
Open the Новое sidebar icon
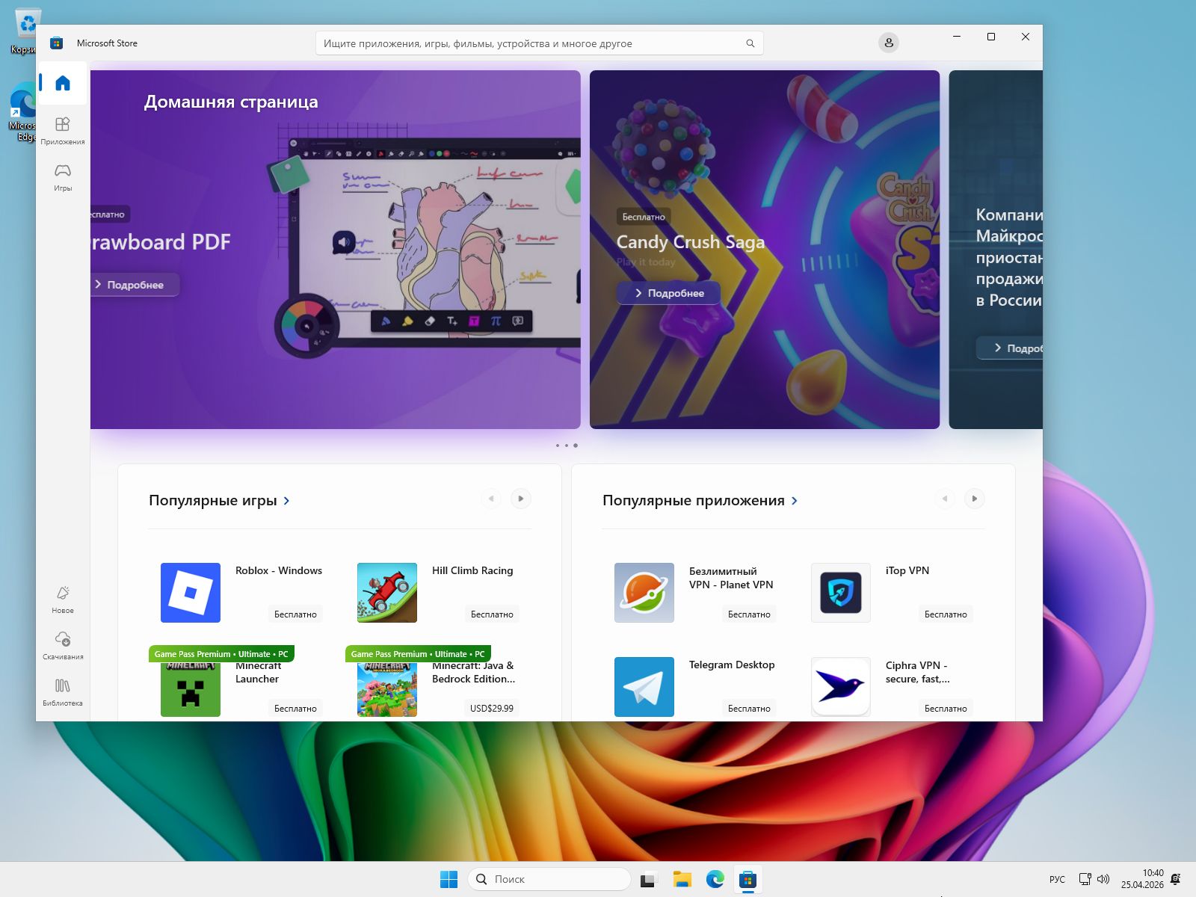pyautogui.click(x=63, y=599)
